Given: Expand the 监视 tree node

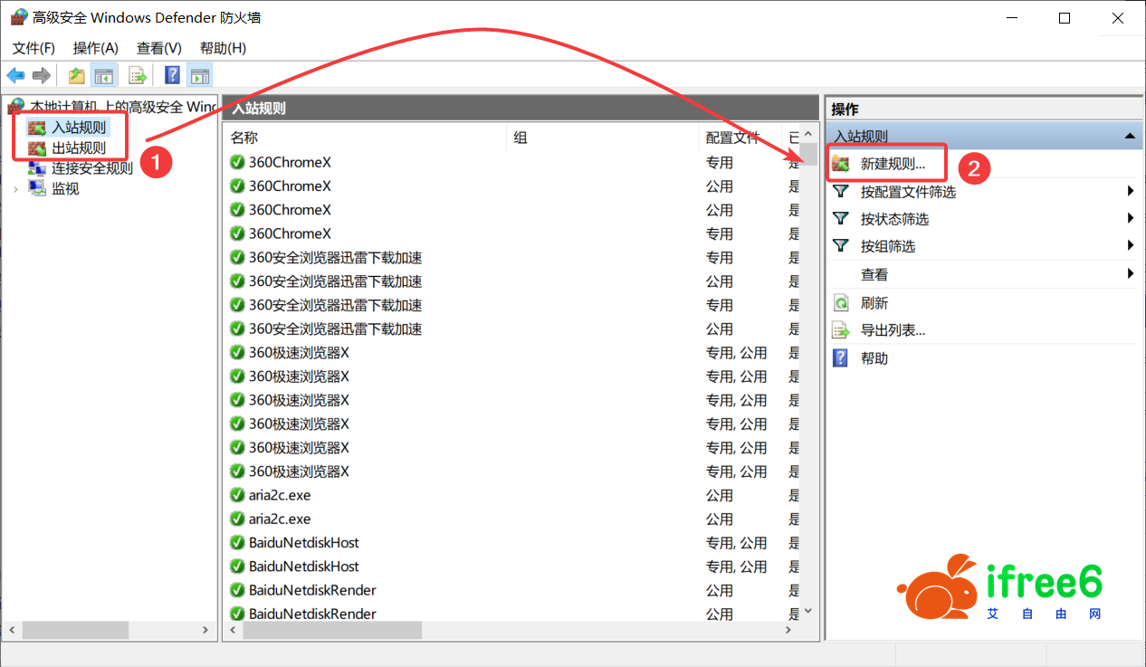Looking at the screenshot, I should click(16, 189).
